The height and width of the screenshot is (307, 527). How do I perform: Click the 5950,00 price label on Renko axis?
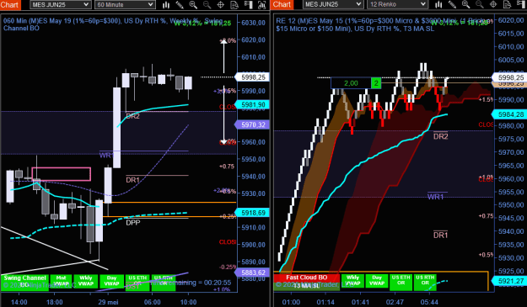coord(511,204)
